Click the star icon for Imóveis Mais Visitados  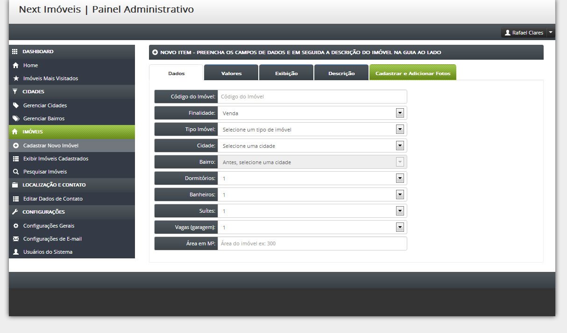15,78
